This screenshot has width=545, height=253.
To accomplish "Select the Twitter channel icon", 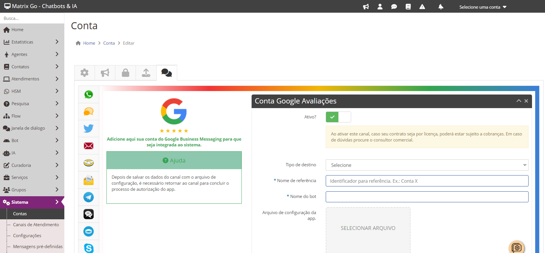I will click(x=89, y=129).
